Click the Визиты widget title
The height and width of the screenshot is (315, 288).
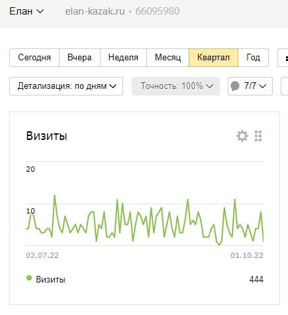pyautogui.click(x=46, y=136)
